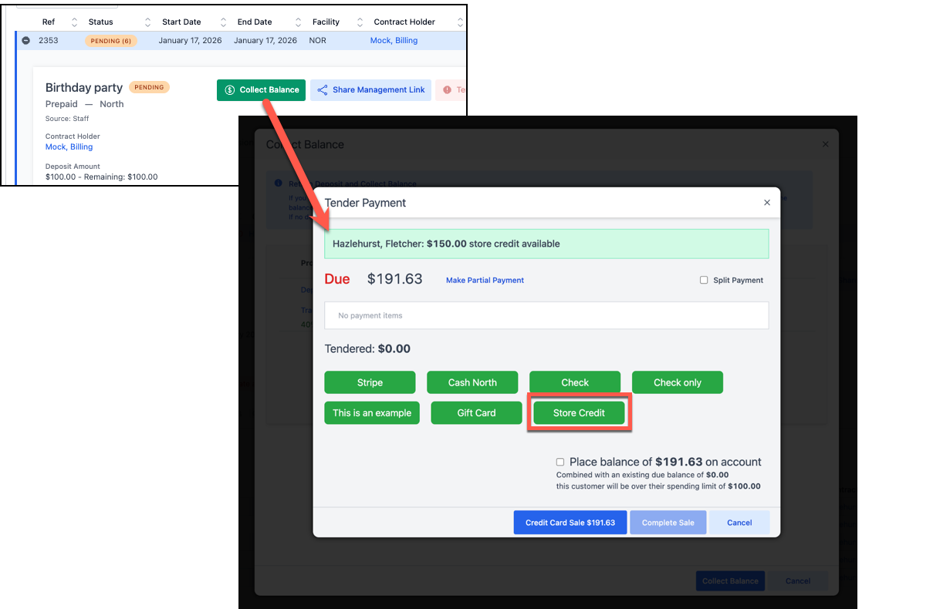Viewport: 950px width, 609px height.
Task: Choose Stripe as payment method
Action: [x=370, y=382]
